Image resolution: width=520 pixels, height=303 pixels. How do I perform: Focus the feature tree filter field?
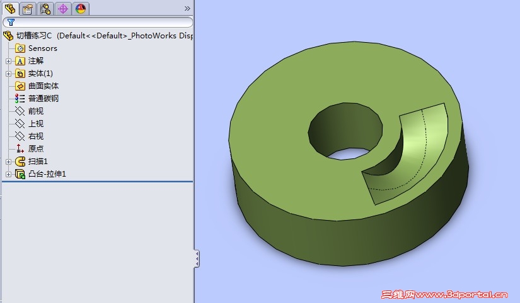click(x=98, y=22)
